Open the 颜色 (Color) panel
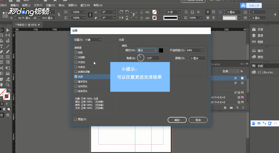 [x=258, y=57]
